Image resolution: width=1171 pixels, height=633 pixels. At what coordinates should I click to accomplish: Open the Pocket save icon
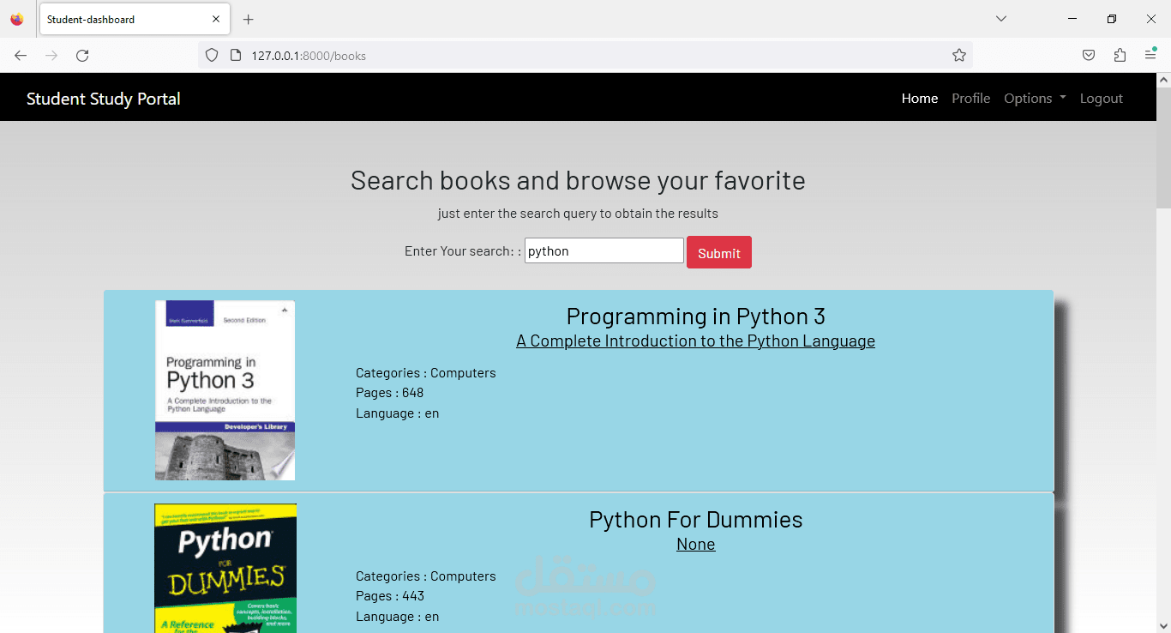point(1088,56)
